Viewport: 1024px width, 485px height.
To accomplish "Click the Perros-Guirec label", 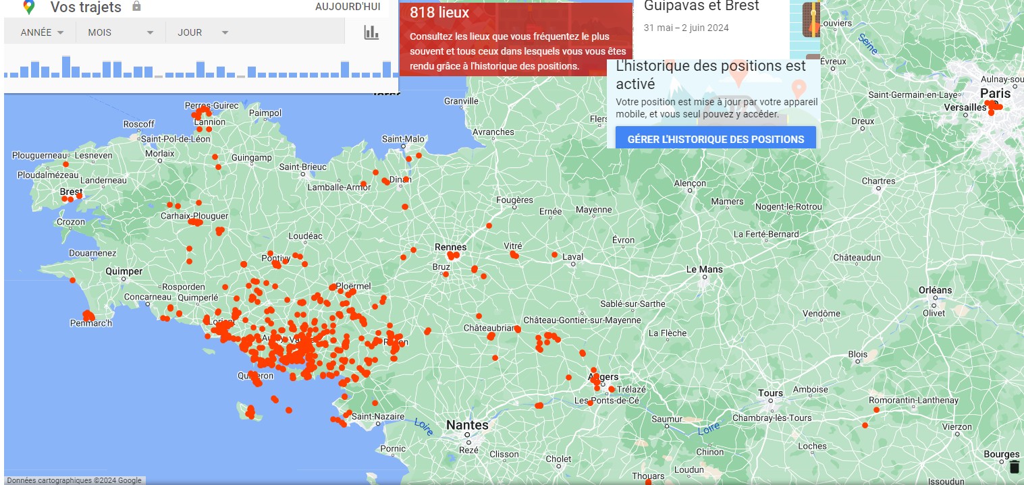I will pos(212,105).
